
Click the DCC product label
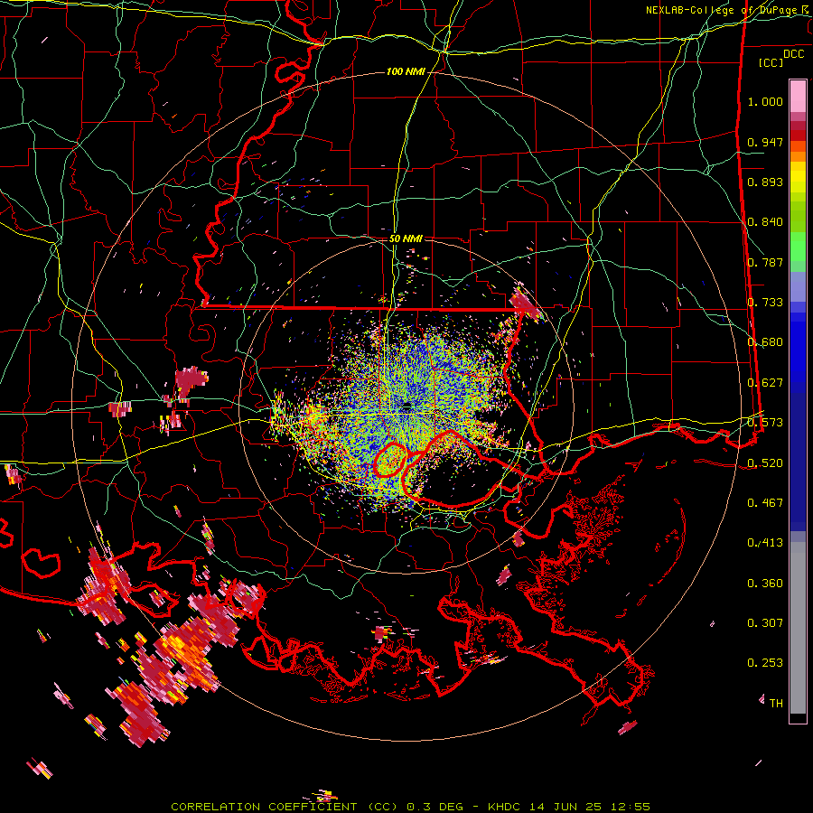(x=794, y=54)
